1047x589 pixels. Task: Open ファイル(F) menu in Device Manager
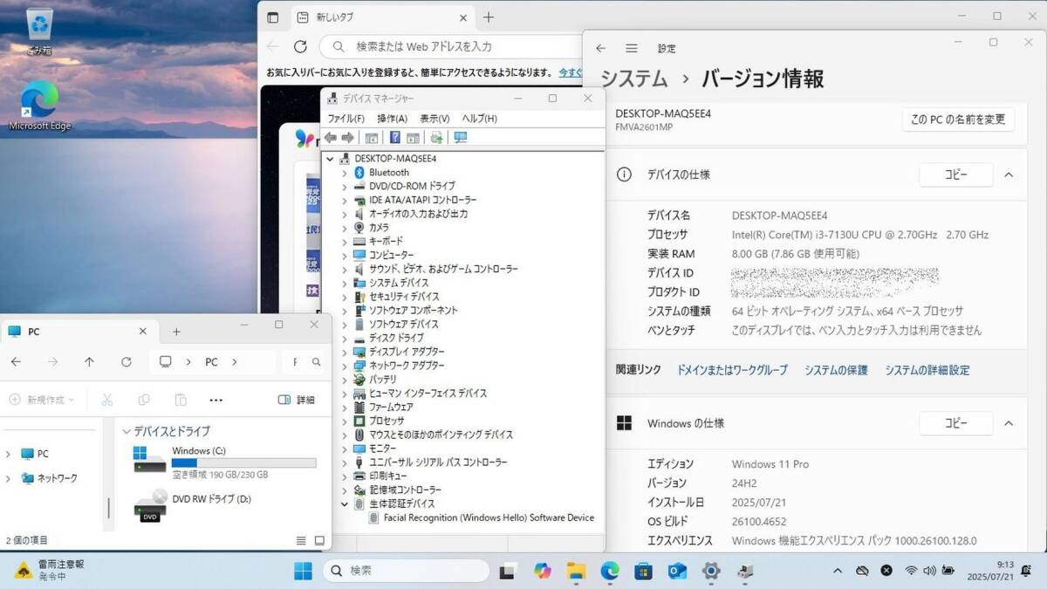pyautogui.click(x=346, y=119)
